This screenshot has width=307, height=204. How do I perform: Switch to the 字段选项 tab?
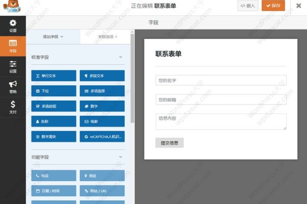107,37
